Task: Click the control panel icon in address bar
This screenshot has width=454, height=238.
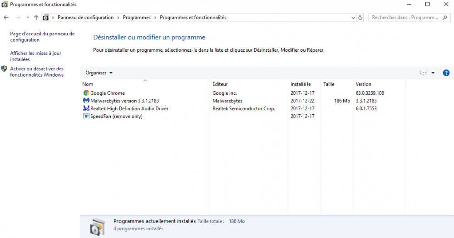Action: tap(46, 18)
